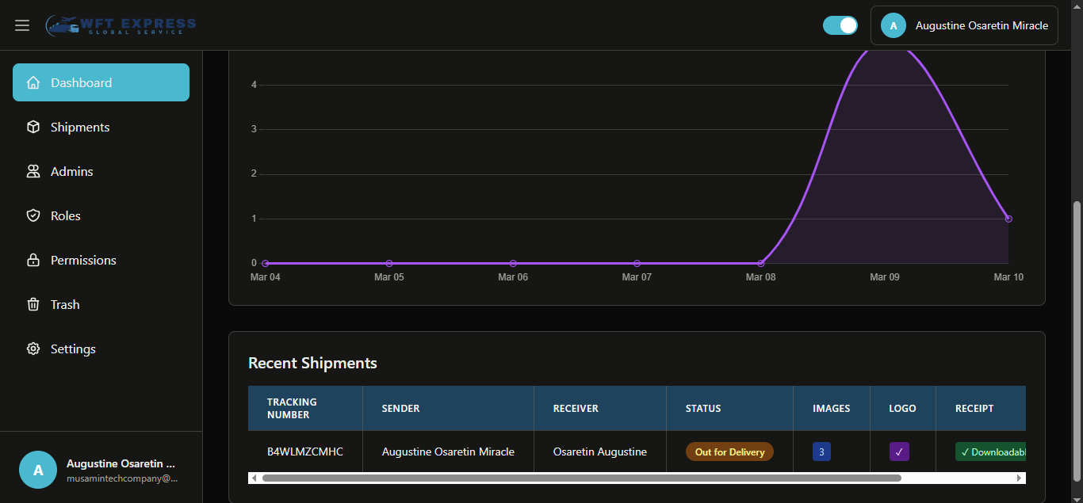
Task: Open the hamburger sidebar menu
Action: (22, 25)
